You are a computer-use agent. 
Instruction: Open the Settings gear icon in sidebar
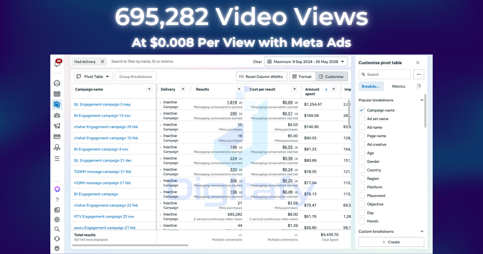click(57, 219)
